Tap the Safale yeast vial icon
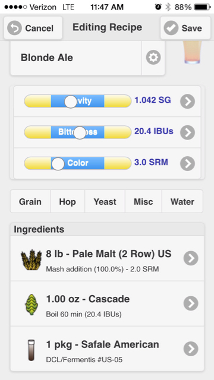The width and height of the screenshot is (214, 380). (x=32, y=350)
